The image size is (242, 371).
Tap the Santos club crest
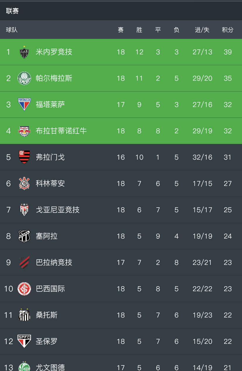pyautogui.click(x=24, y=315)
